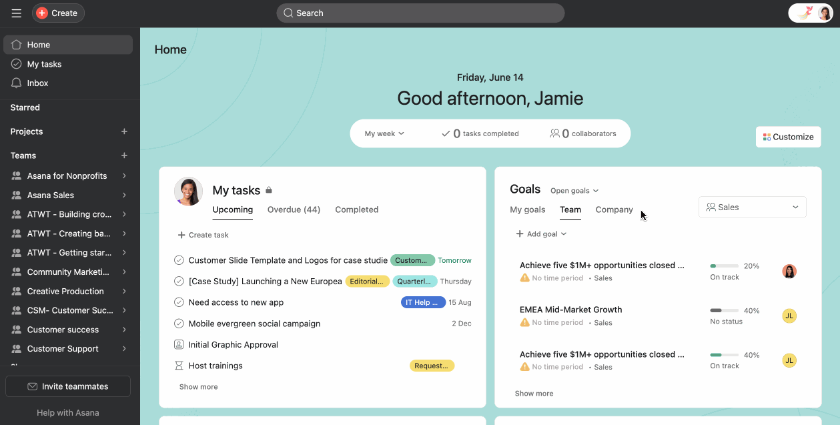Click Jamie's photo in My tasks card
840x425 pixels.
point(188,191)
